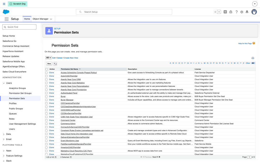The height and width of the screenshot is (162, 260).
Task: Click the printable view printer icon
Action: [x=253, y=58]
